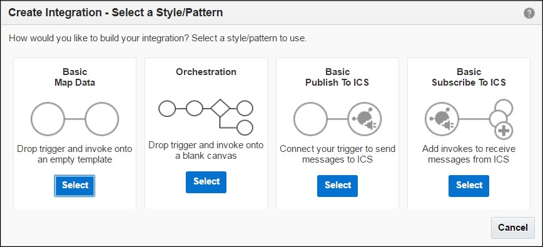The image size is (543, 247).
Task: Cancel the Create Integration dialog
Action: 513,228
